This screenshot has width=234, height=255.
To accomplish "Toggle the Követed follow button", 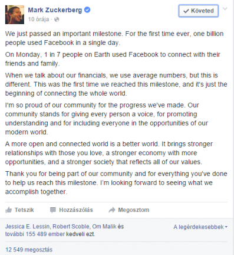I will click(x=199, y=11).
